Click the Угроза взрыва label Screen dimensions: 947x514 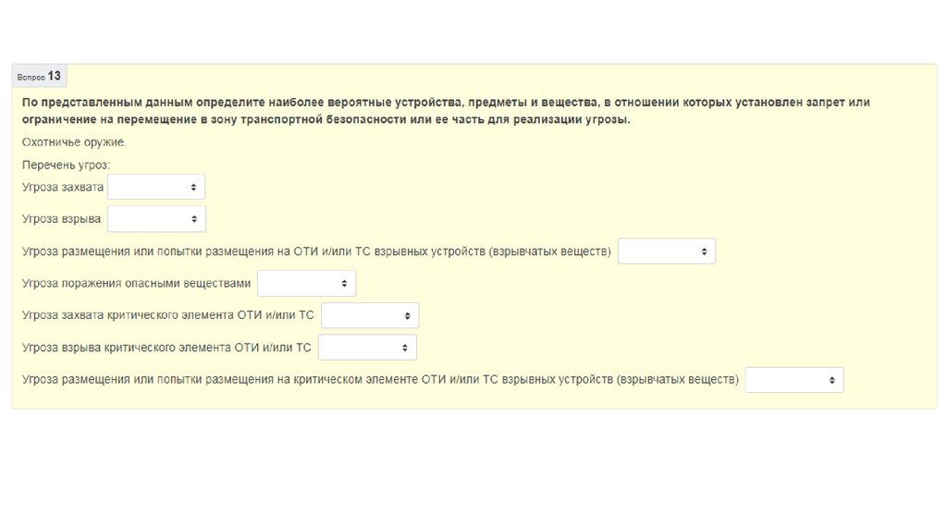[x=62, y=219]
